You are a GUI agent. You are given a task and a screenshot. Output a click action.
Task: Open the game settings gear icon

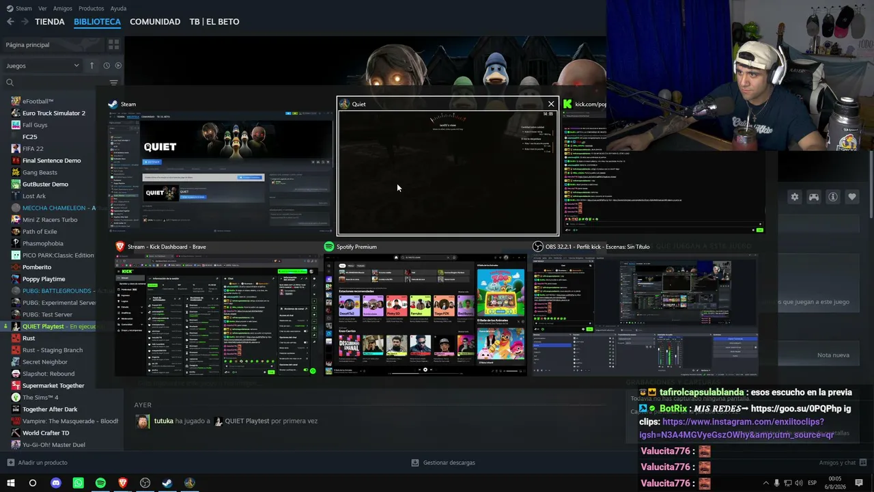[x=795, y=197]
